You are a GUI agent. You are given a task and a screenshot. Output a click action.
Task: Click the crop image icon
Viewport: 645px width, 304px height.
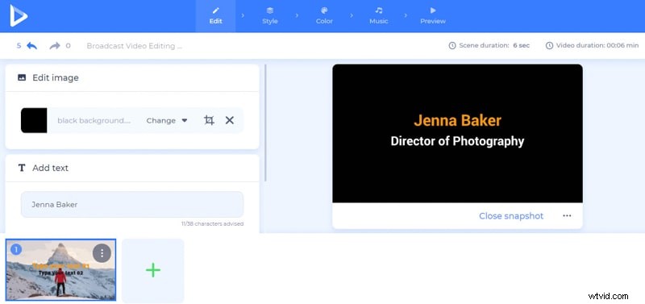209,120
